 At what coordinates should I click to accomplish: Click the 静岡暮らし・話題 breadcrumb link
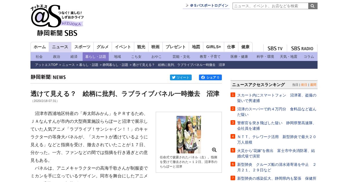click(x=115, y=65)
